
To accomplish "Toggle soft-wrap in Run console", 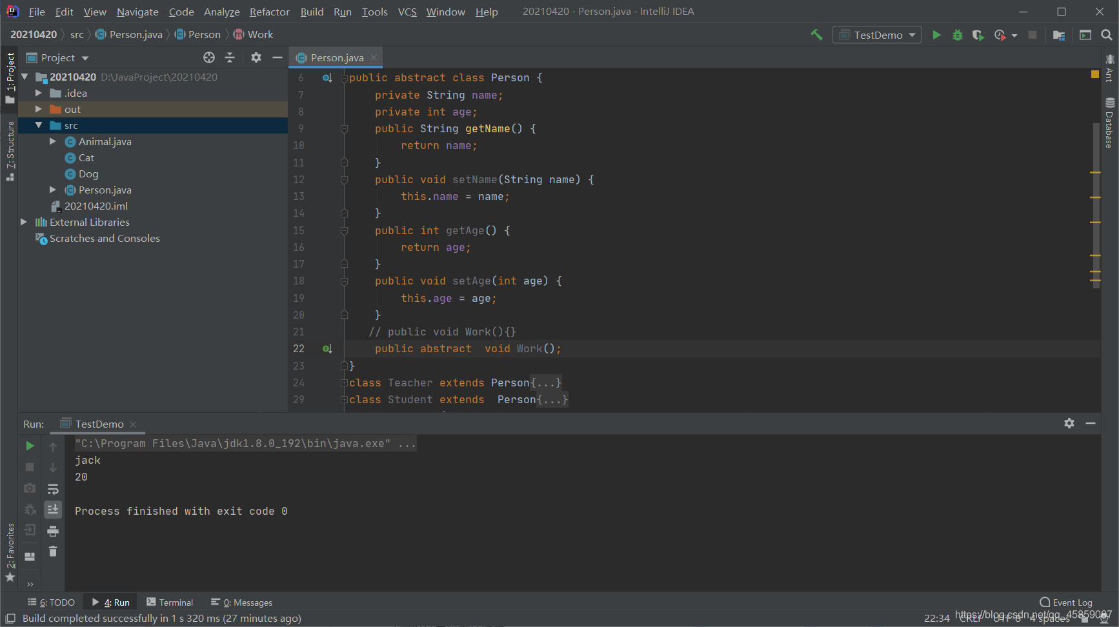I will (53, 489).
